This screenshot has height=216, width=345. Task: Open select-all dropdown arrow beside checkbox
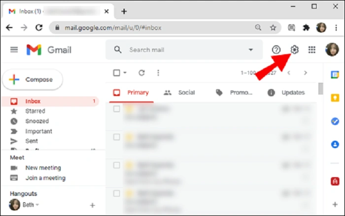(125, 73)
